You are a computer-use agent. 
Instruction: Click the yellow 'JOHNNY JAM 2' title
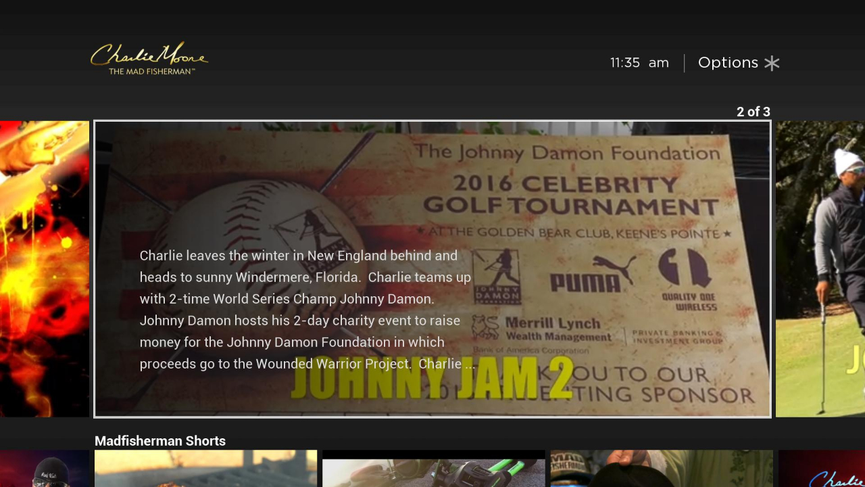coord(432,377)
